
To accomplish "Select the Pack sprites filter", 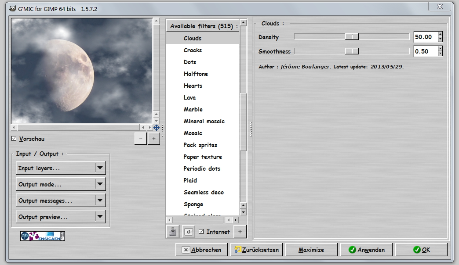I will (203, 145).
